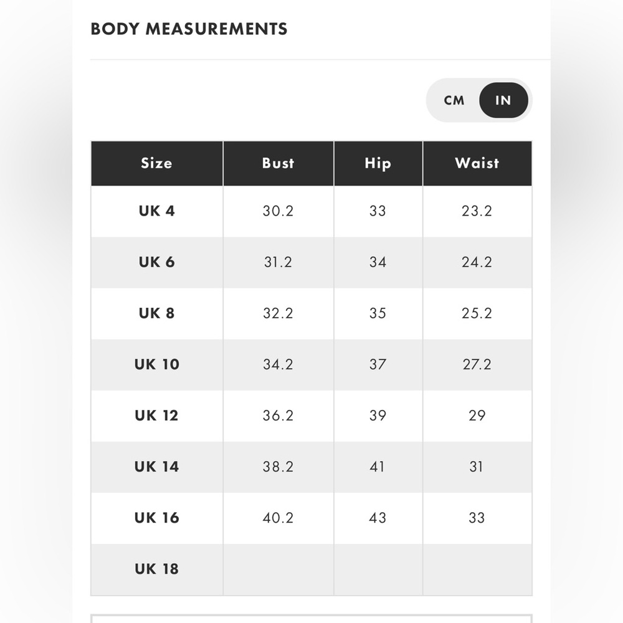
Task: Click waist value 24.2 for UK 6
Action: (x=477, y=262)
